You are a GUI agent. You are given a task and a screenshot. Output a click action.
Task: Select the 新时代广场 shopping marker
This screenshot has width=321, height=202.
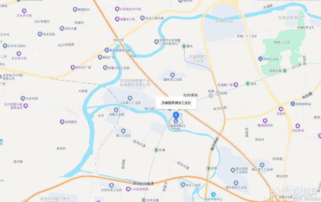pos(73,67)
